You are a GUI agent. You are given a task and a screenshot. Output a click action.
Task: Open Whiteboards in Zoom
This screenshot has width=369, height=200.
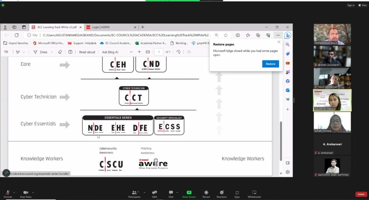(254, 194)
